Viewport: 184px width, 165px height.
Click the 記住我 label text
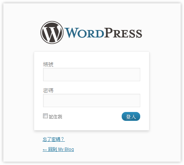coord(56,117)
